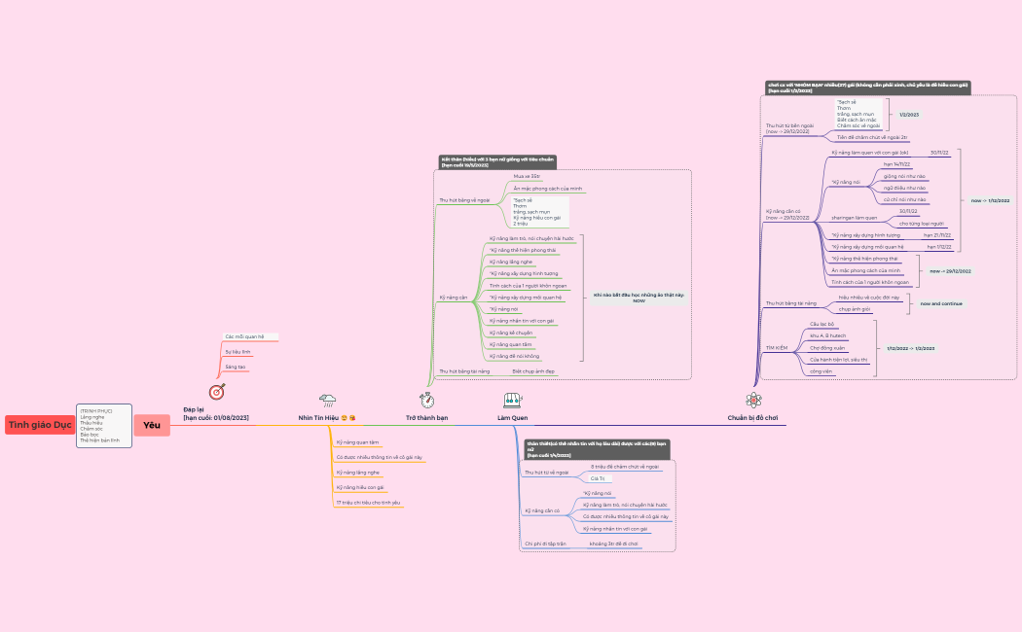Screen dimensions: 1022x632
Task: Select the Kỹ năng đề nói không node
Action: pos(514,357)
